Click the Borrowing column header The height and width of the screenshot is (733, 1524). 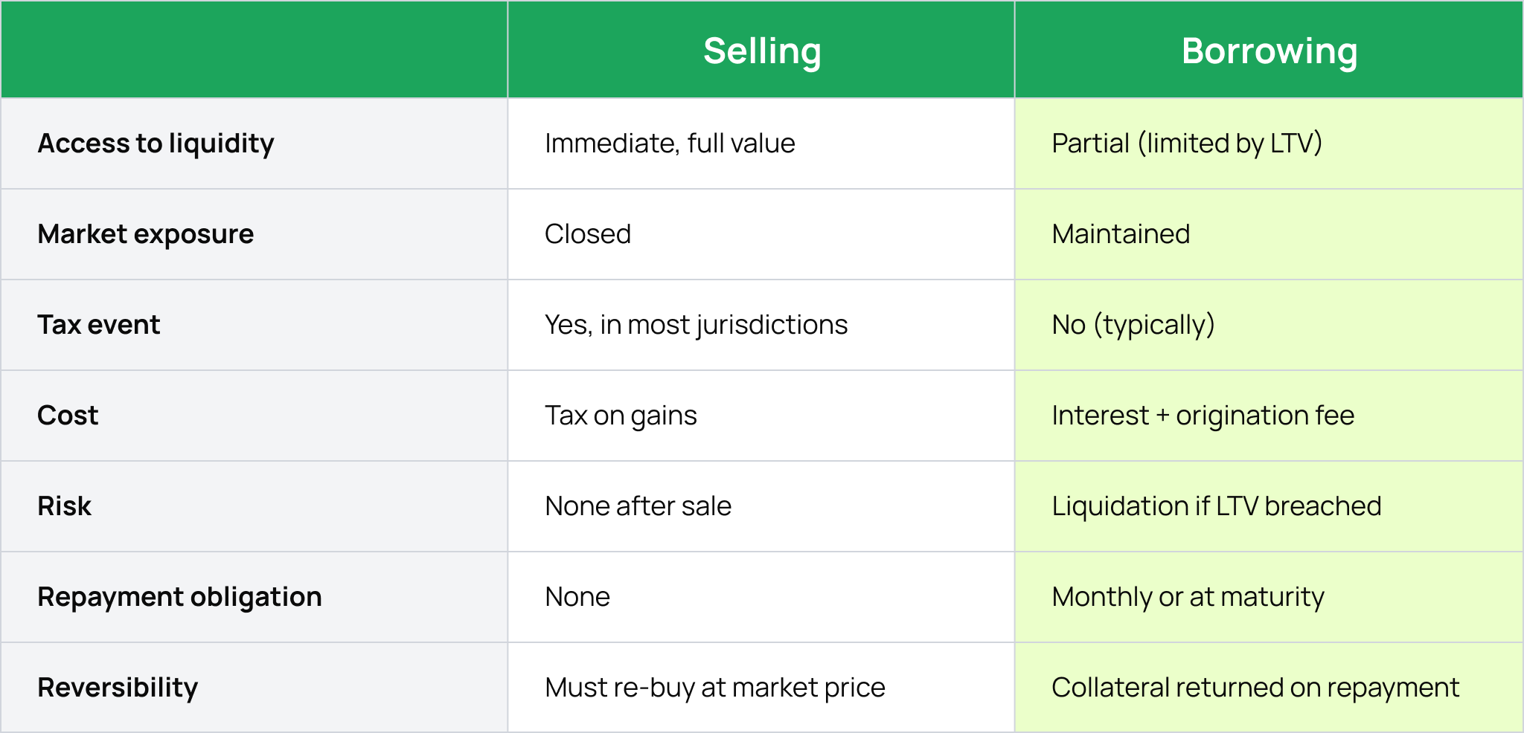1269,51
